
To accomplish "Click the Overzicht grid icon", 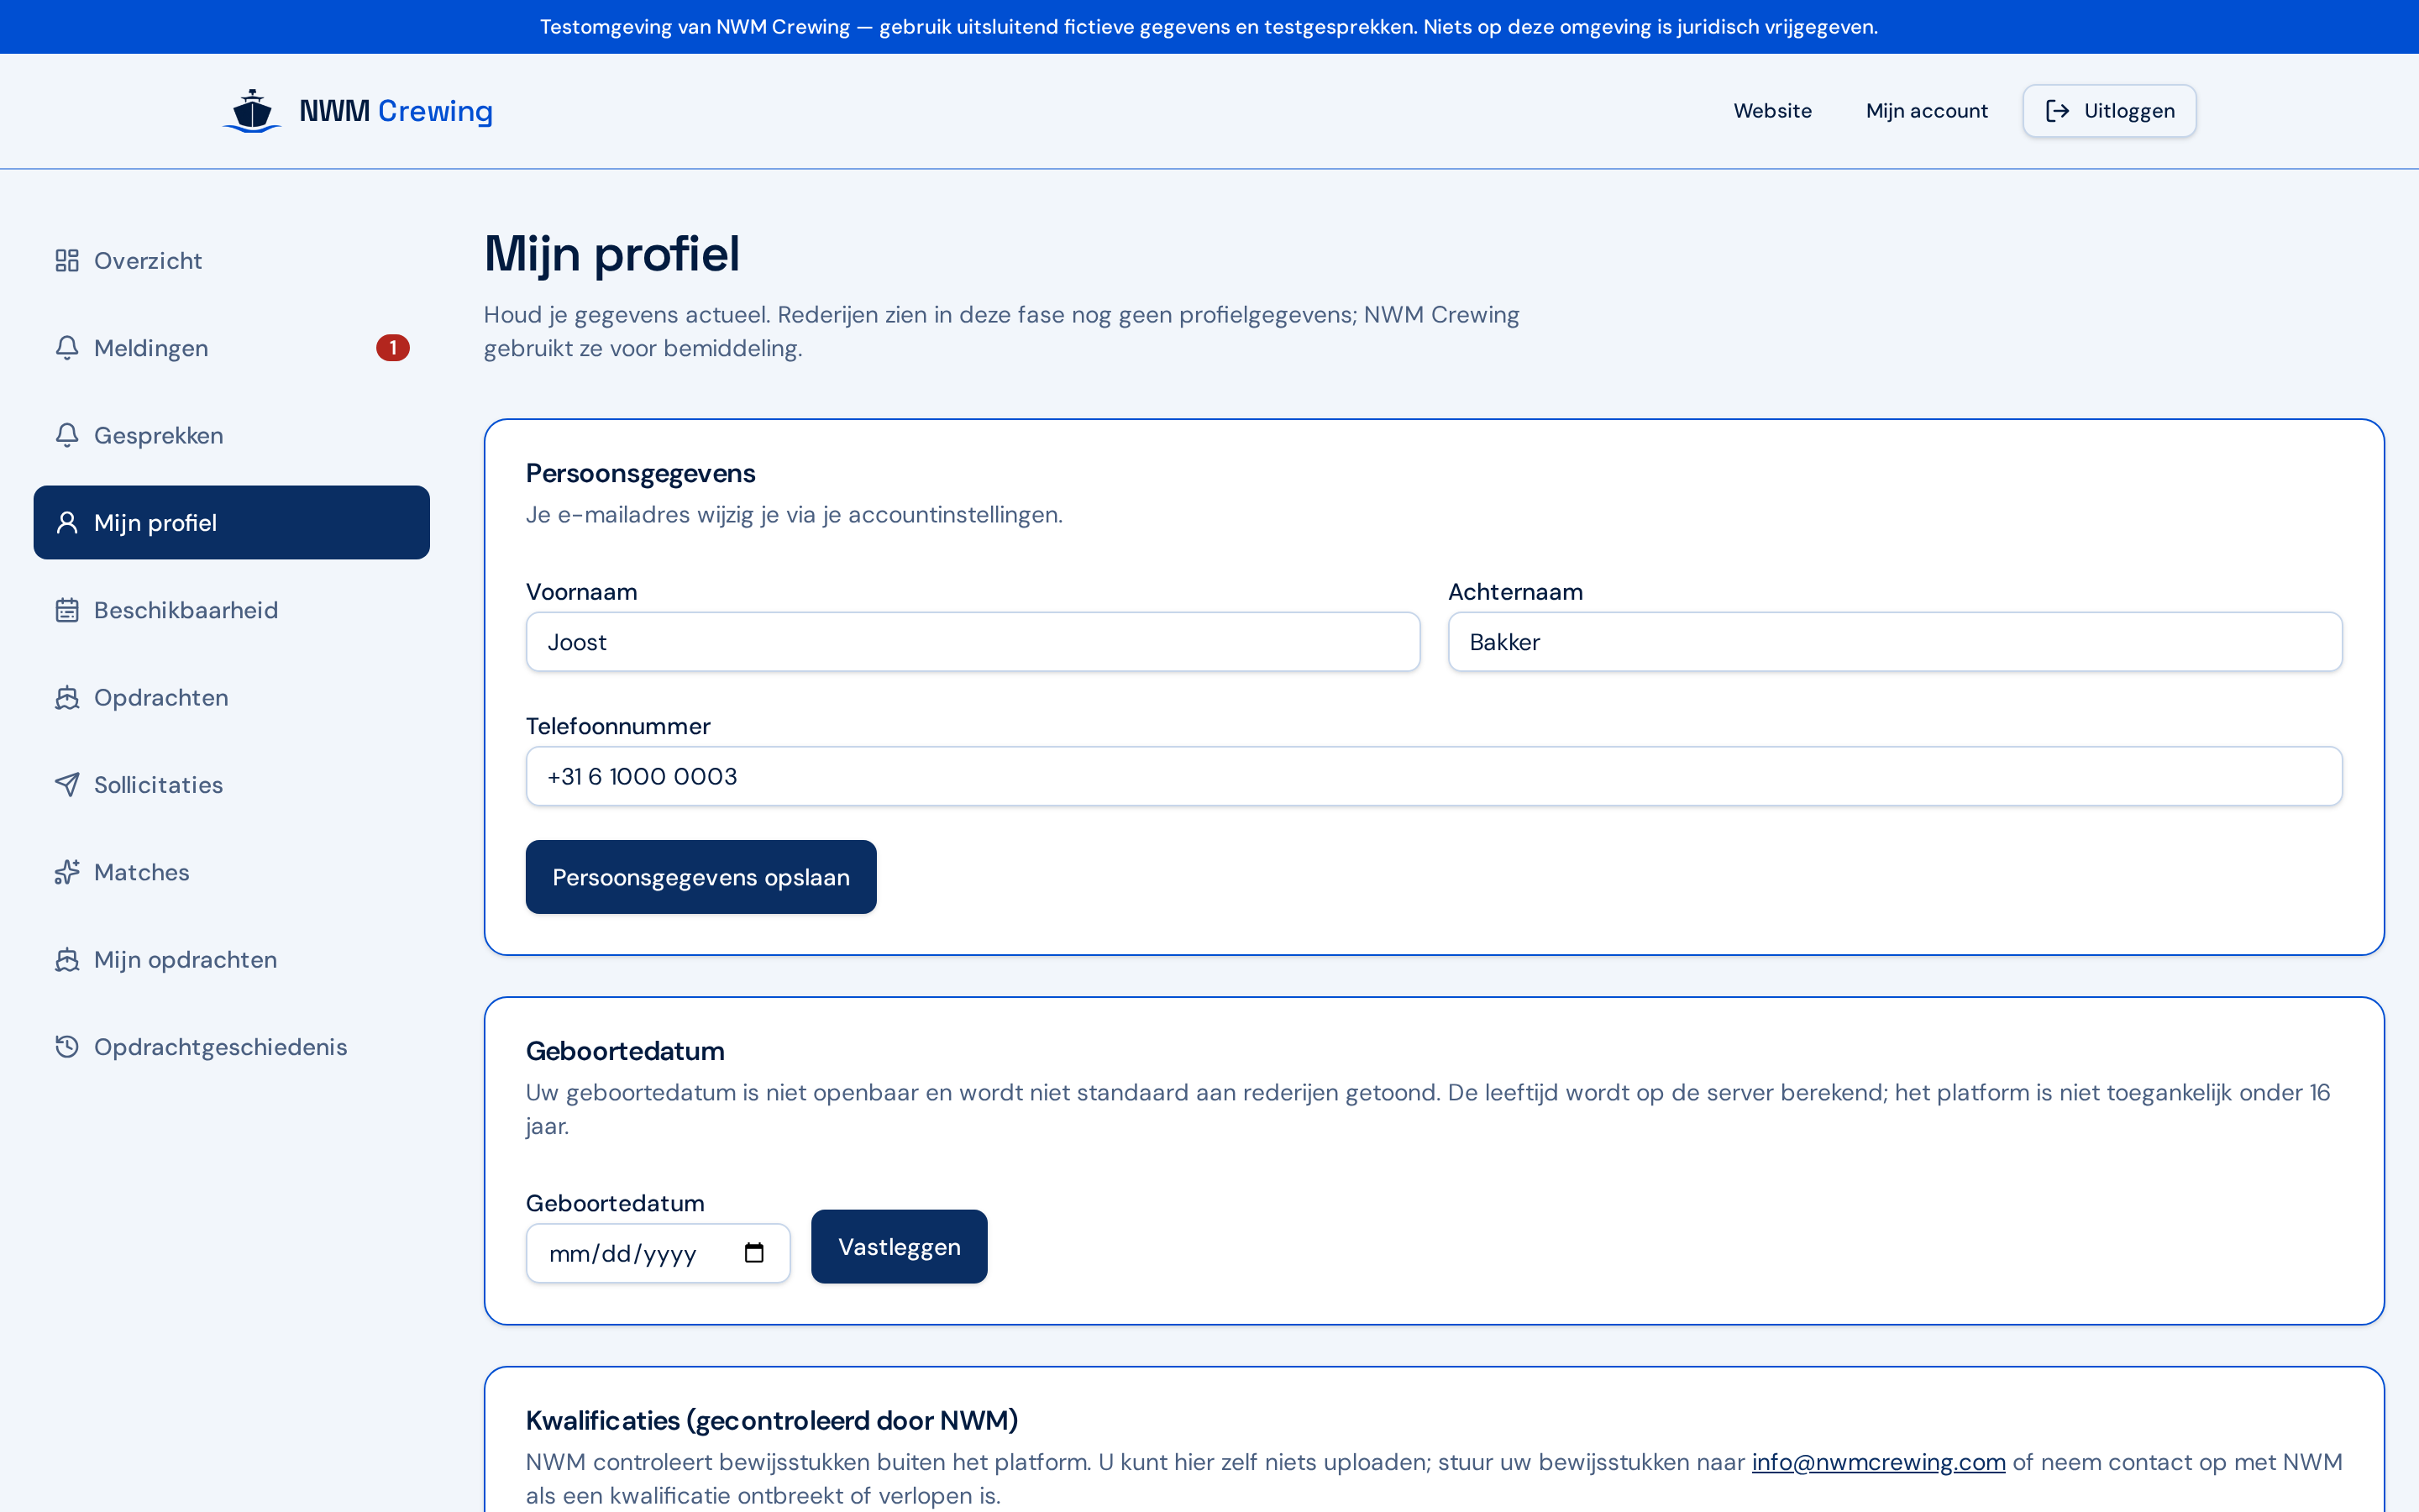I will (x=67, y=261).
